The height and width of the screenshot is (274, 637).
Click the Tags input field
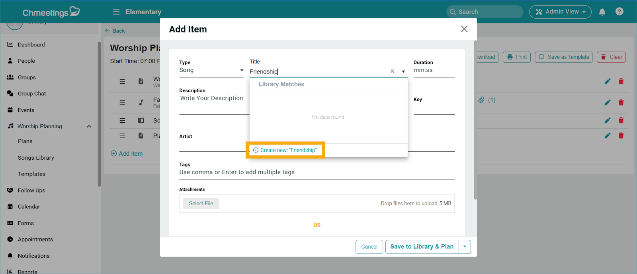[317, 172]
